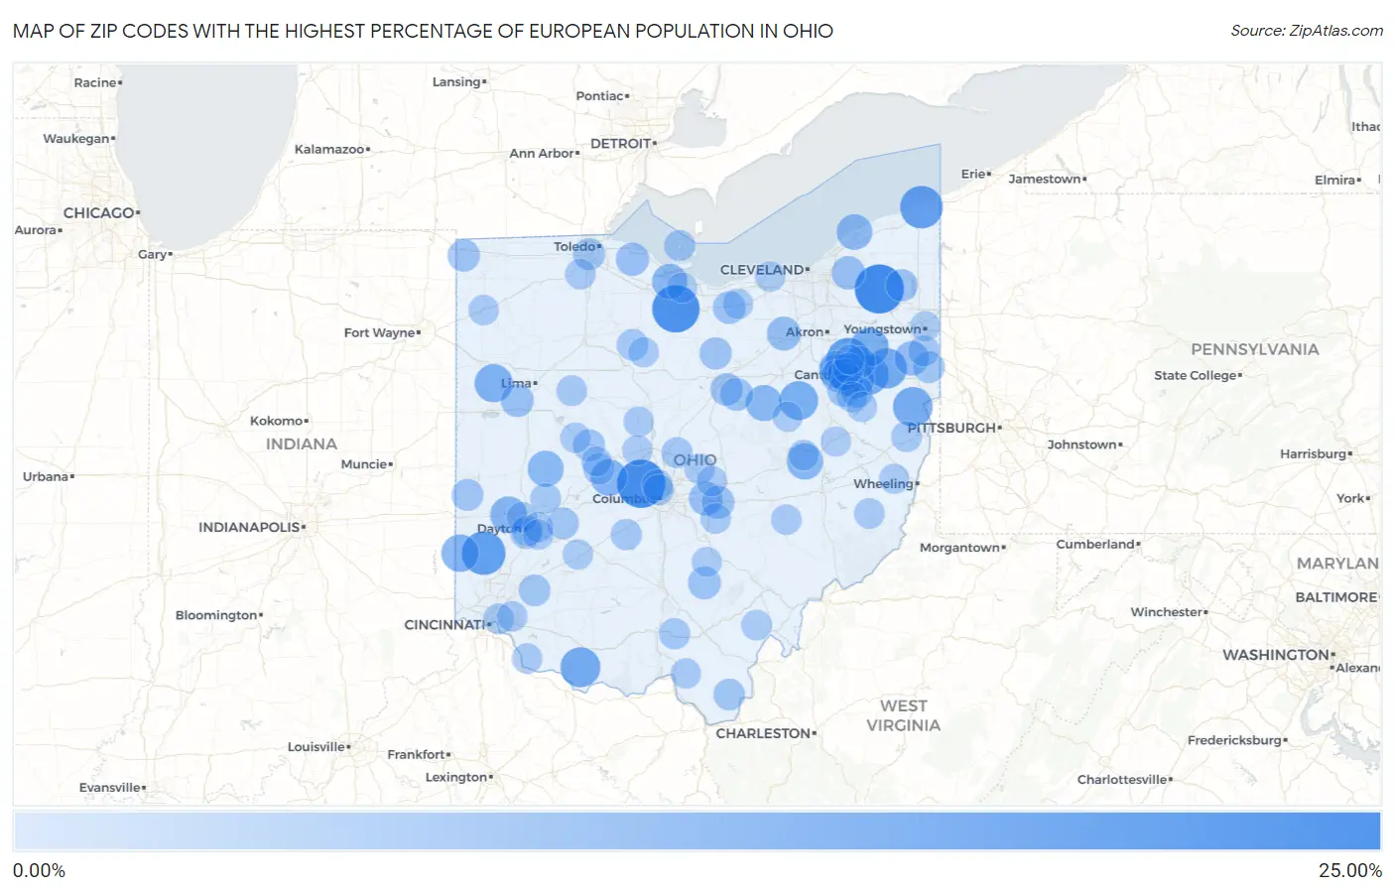Click the Kokomo city label

click(276, 421)
